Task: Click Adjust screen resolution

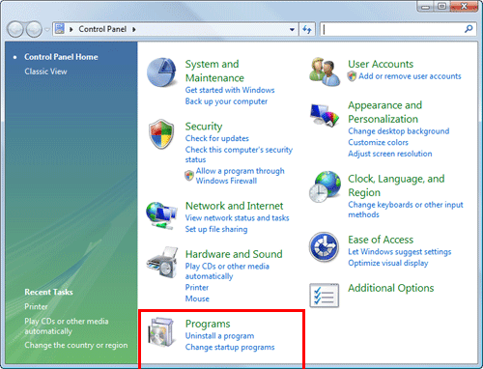Action: [x=390, y=154]
